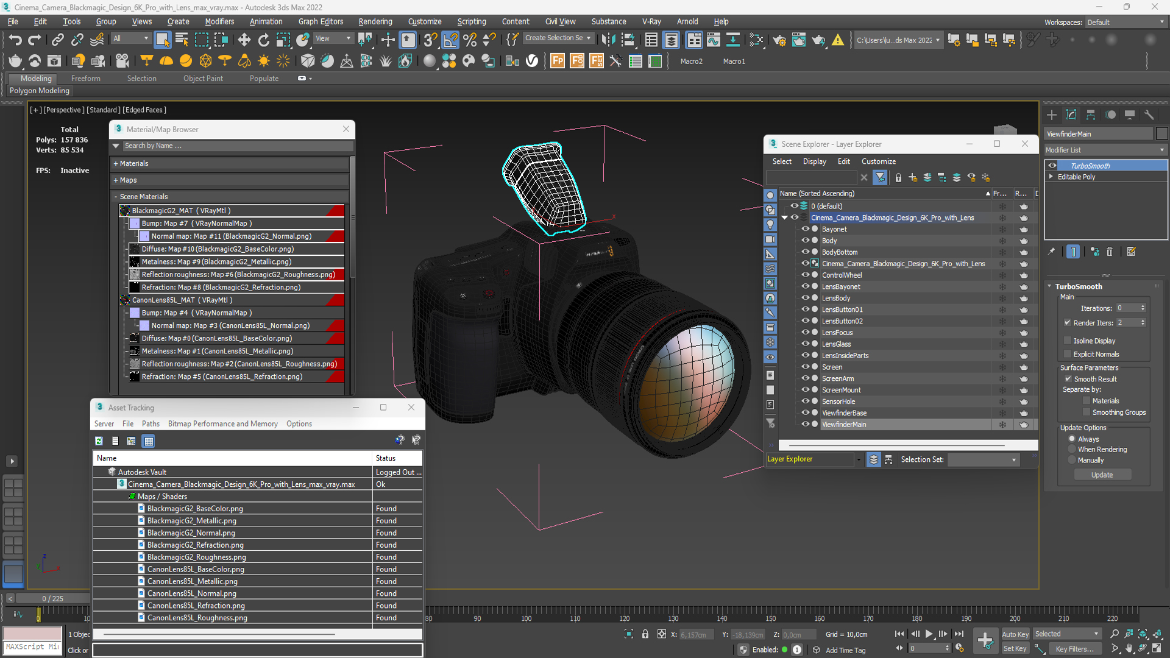Click the V-Ray logo toolbar icon

pyautogui.click(x=532, y=61)
